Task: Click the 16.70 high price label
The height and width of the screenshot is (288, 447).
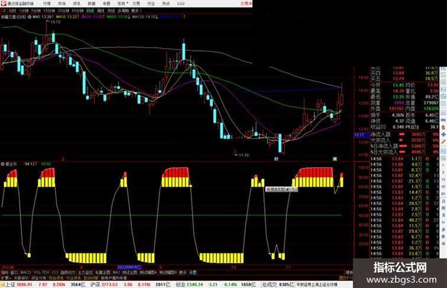Action: (55, 22)
